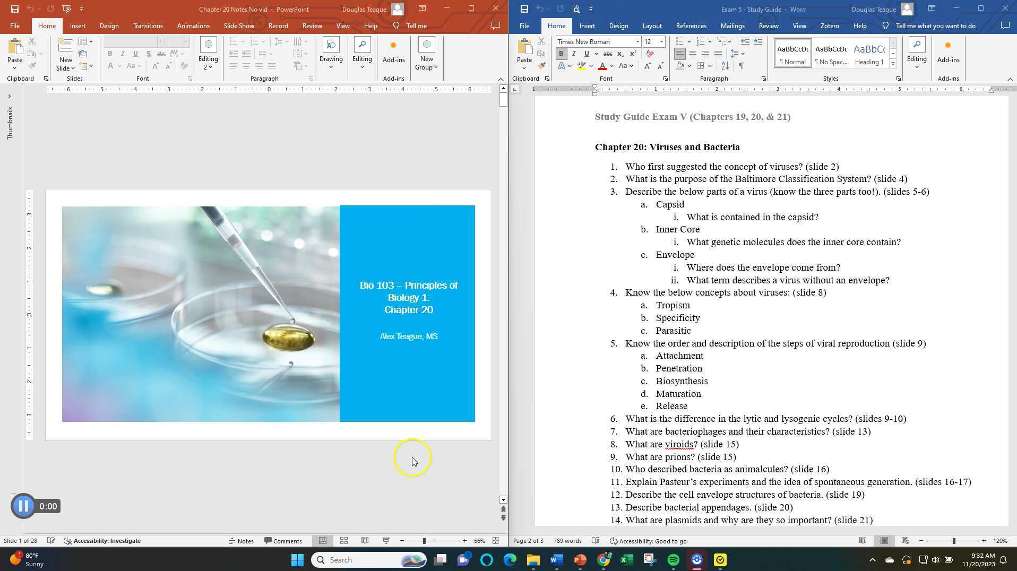
Task: Apply the Heading 1 style
Action: tap(868, 54)
